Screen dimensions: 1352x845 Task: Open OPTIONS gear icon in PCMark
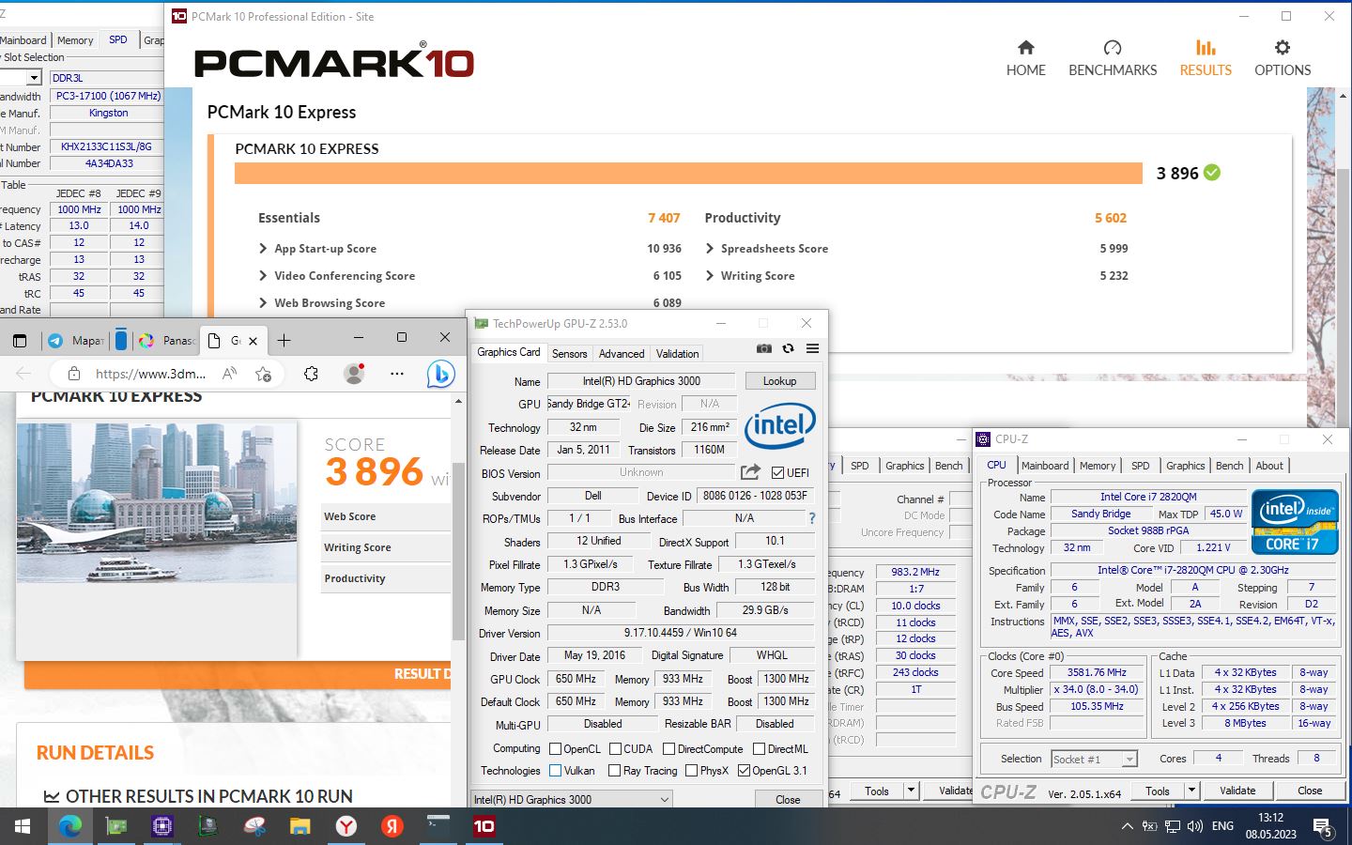pos(1283,47)
